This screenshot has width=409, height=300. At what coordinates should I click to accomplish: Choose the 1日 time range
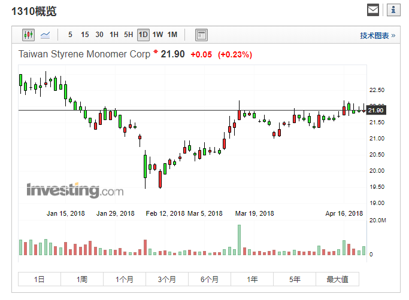pyautogui.click(x=40, y=279)
